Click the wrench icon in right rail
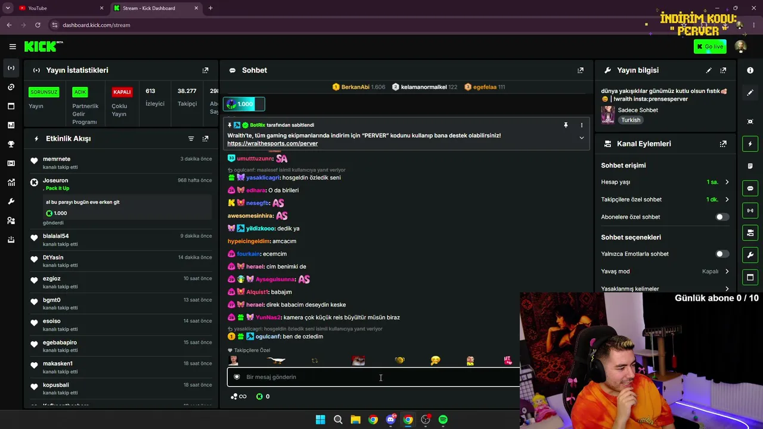Image resolution: width=763 pixels, height=429 pixels. [x=750, y=255]
